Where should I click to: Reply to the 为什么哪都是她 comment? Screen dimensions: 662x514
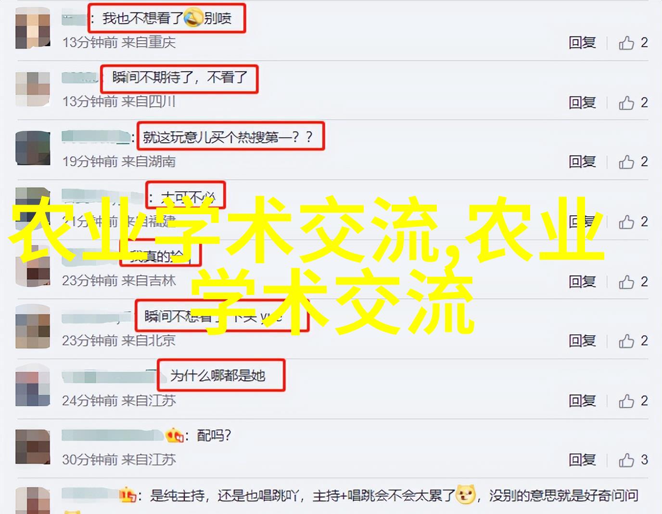coord(582,401)
